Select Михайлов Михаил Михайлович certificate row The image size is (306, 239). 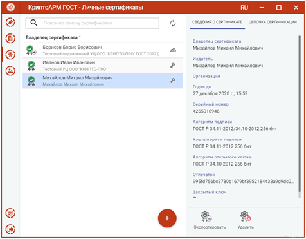pos(103,81)
